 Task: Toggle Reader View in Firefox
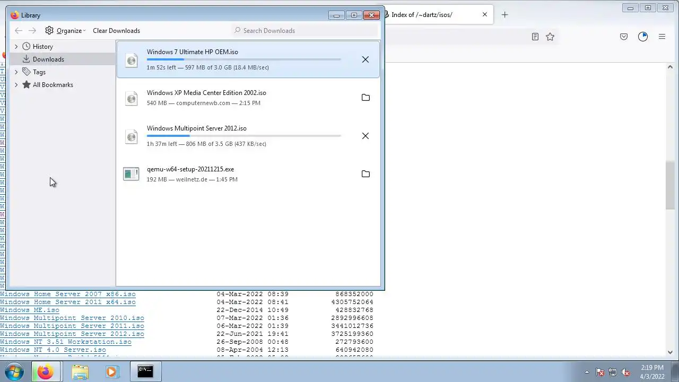pos(535,37)
